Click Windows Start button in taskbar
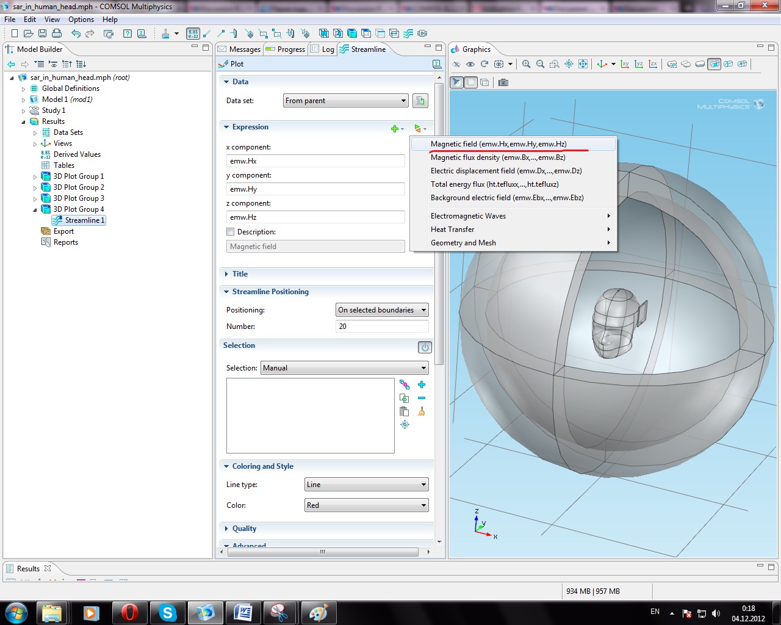 16,612
